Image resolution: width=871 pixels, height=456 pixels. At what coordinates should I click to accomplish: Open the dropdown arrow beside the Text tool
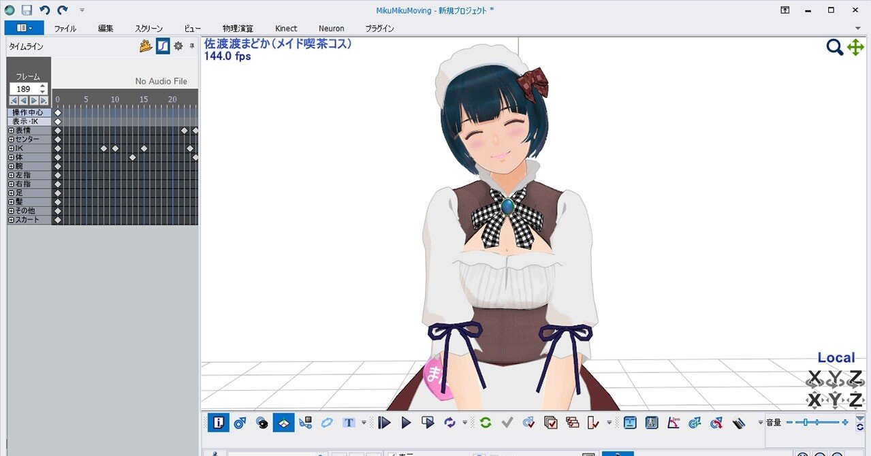point(363,423)
